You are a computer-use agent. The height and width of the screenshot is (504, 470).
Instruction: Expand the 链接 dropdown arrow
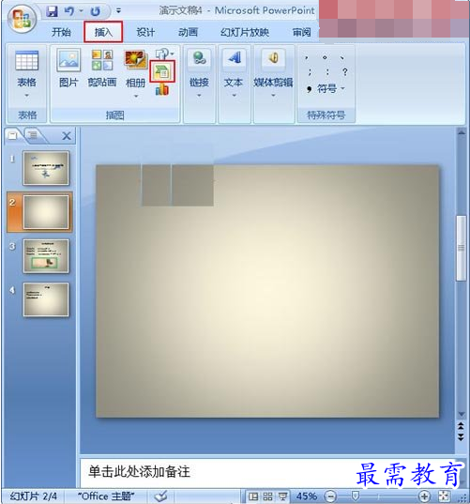coord(199,95)
